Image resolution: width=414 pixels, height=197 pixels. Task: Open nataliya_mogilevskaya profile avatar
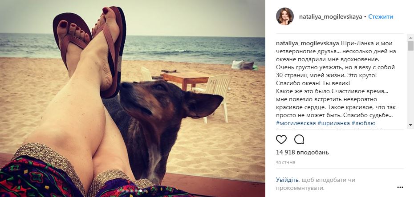coord(285,16)
